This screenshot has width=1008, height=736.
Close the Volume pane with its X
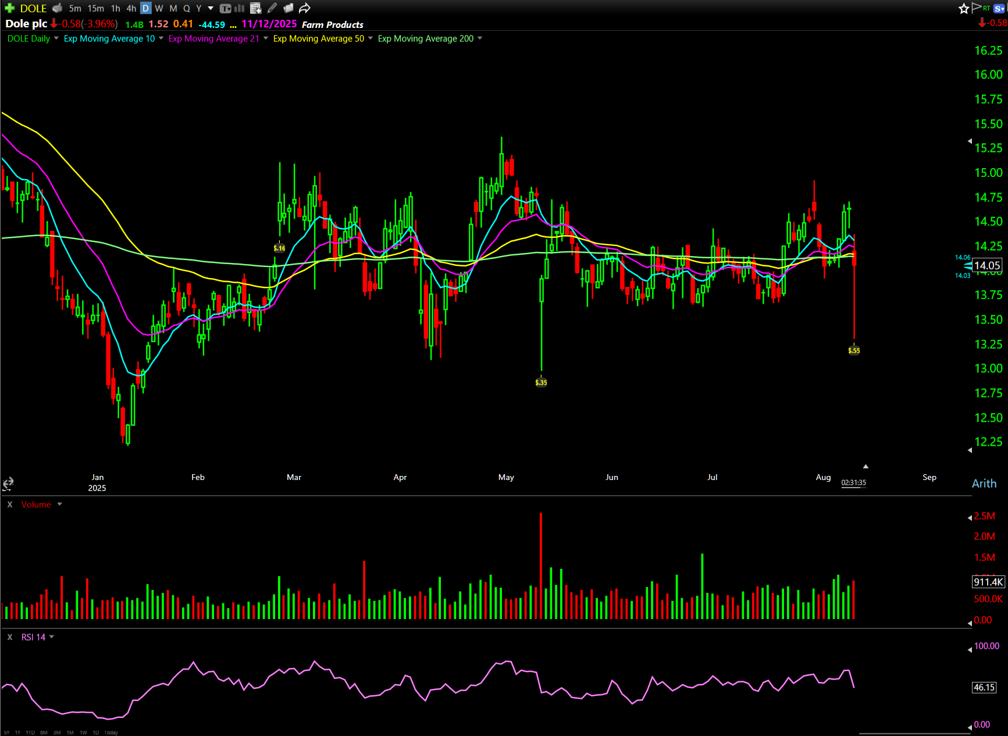[x=10, y=504]
